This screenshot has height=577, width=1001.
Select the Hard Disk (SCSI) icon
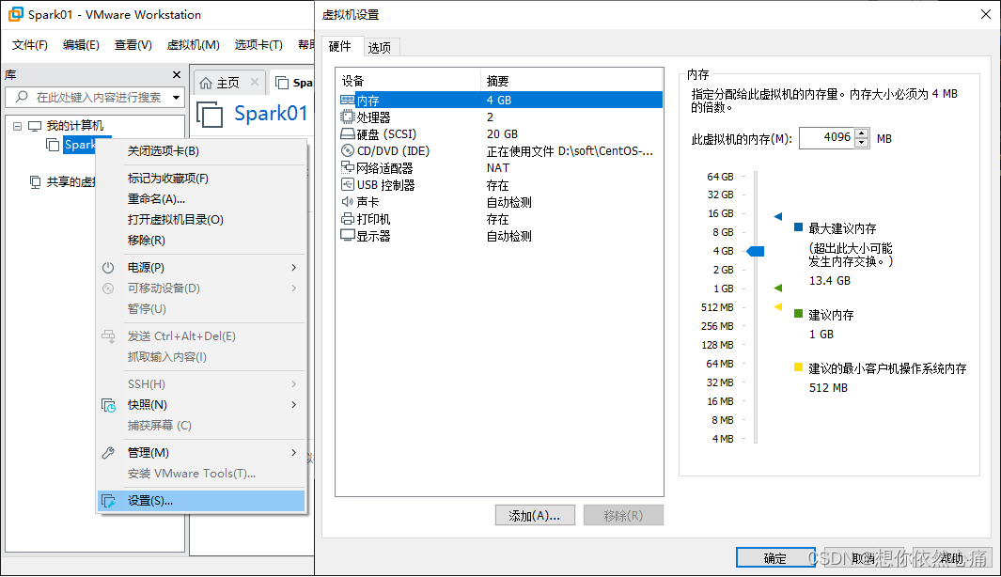(347, 134)
